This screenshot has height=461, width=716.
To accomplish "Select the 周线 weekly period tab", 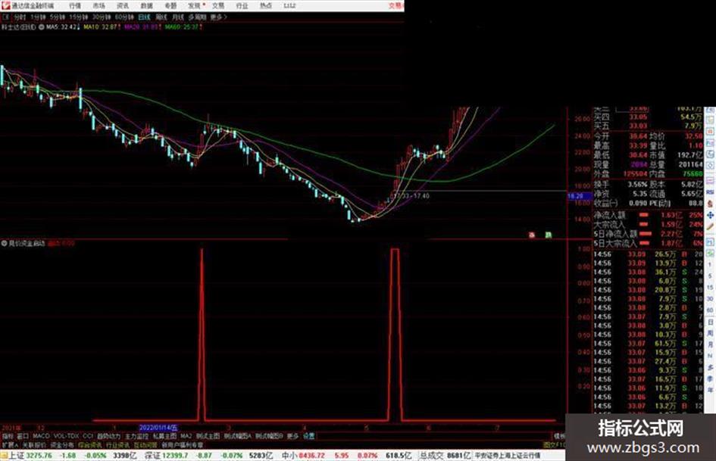I will [x=161, y=17].
